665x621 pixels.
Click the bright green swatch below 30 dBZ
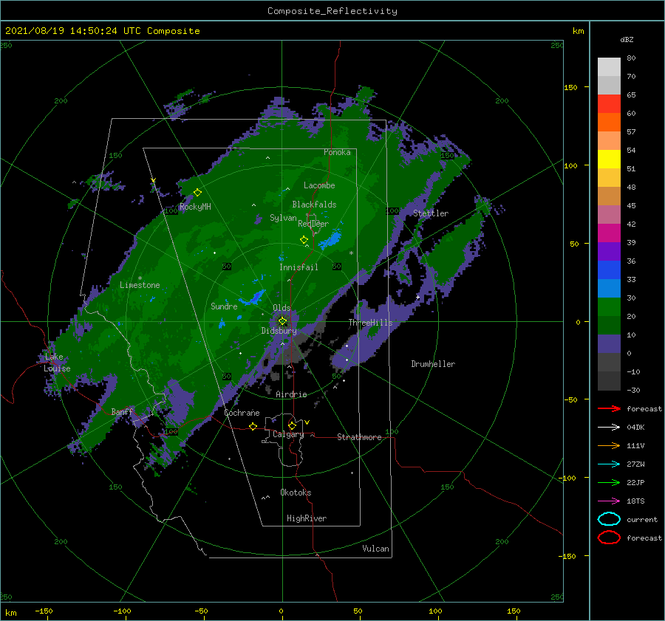click(609, 307)
